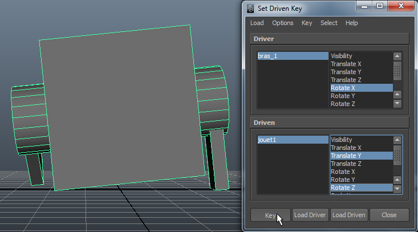
Task: Click the Maya icon in dialog title bar
Action: point(250,8)
